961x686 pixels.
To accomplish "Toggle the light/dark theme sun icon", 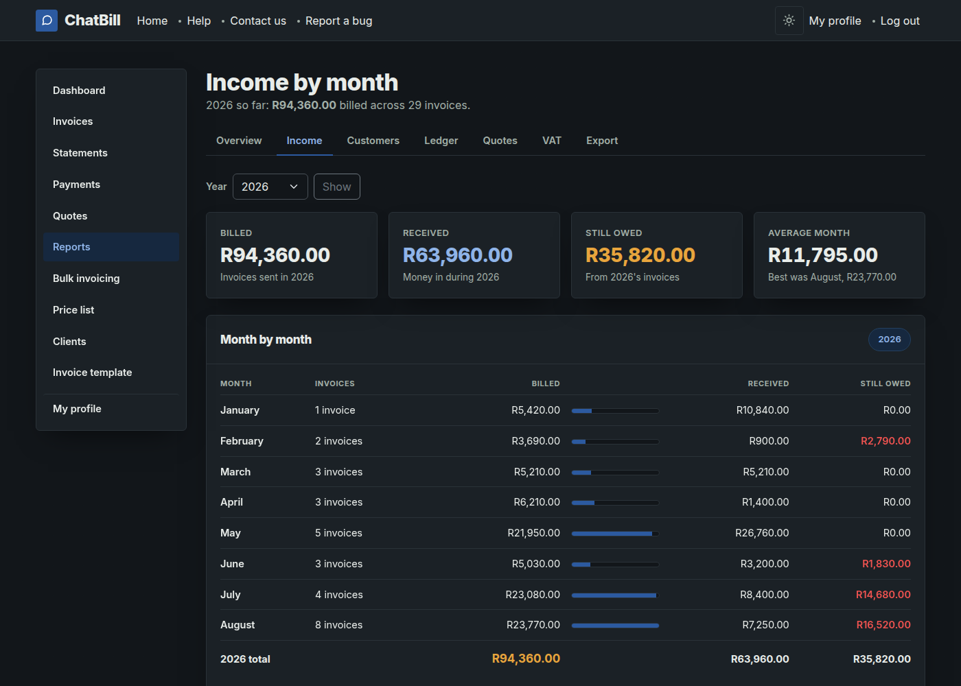I will point(789,21).
